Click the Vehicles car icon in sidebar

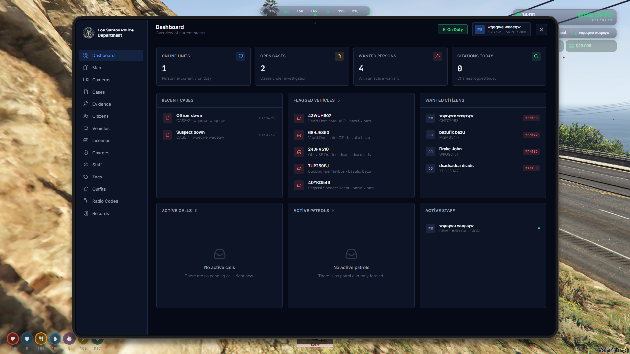tap(86, 128)
